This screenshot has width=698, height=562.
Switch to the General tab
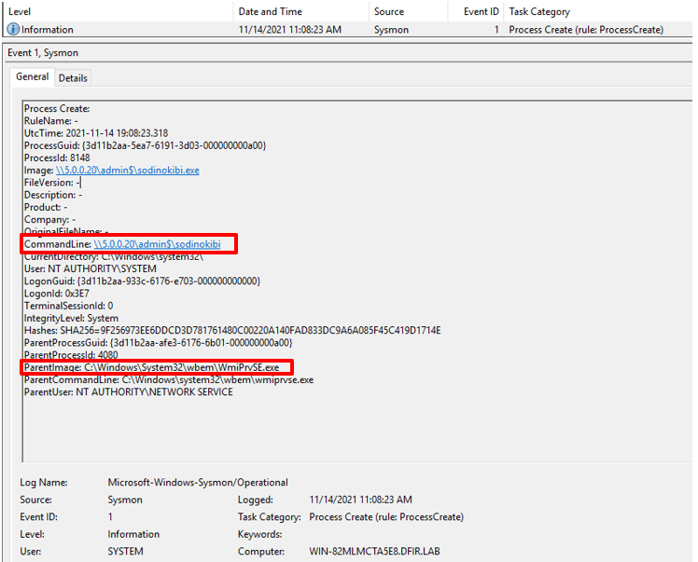click(x=32, y=77)
